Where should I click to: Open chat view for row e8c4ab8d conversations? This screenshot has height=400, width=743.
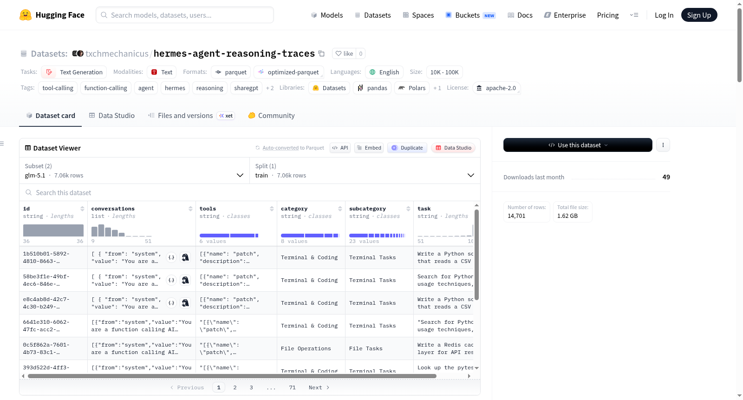coord(185,303)
